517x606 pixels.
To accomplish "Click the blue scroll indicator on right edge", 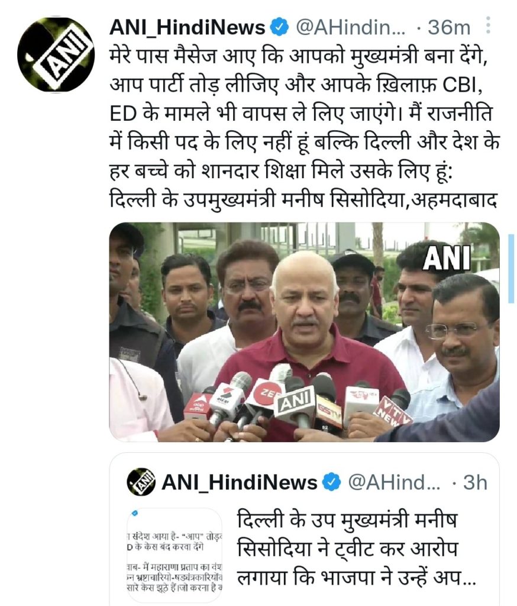I will (x=511, y=268).
